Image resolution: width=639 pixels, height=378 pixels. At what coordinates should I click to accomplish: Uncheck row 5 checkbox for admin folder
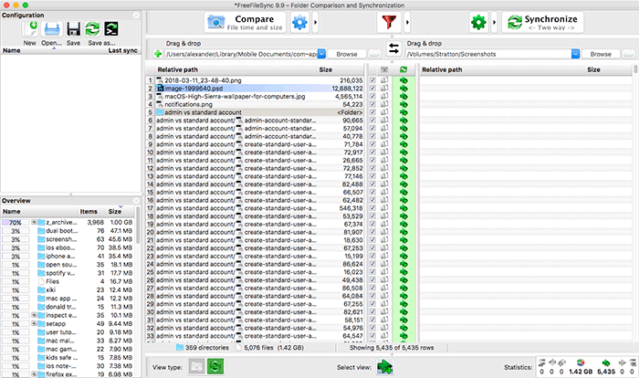pos(372,112)
